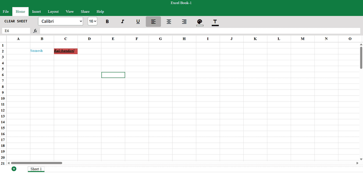Image resolution: width=363 pixels, height=173 pixels.
Task: Open the Calibri font family dropdown
Action: (x=60, y=21)
